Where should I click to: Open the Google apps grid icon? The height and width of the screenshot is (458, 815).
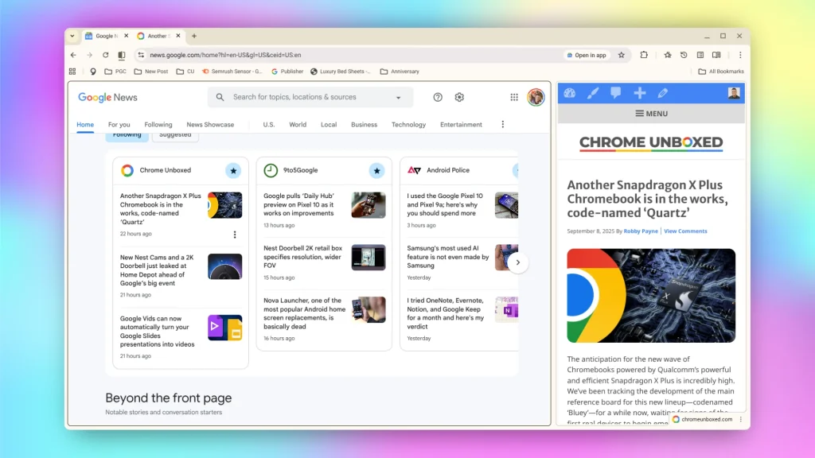tap(514, 97)
